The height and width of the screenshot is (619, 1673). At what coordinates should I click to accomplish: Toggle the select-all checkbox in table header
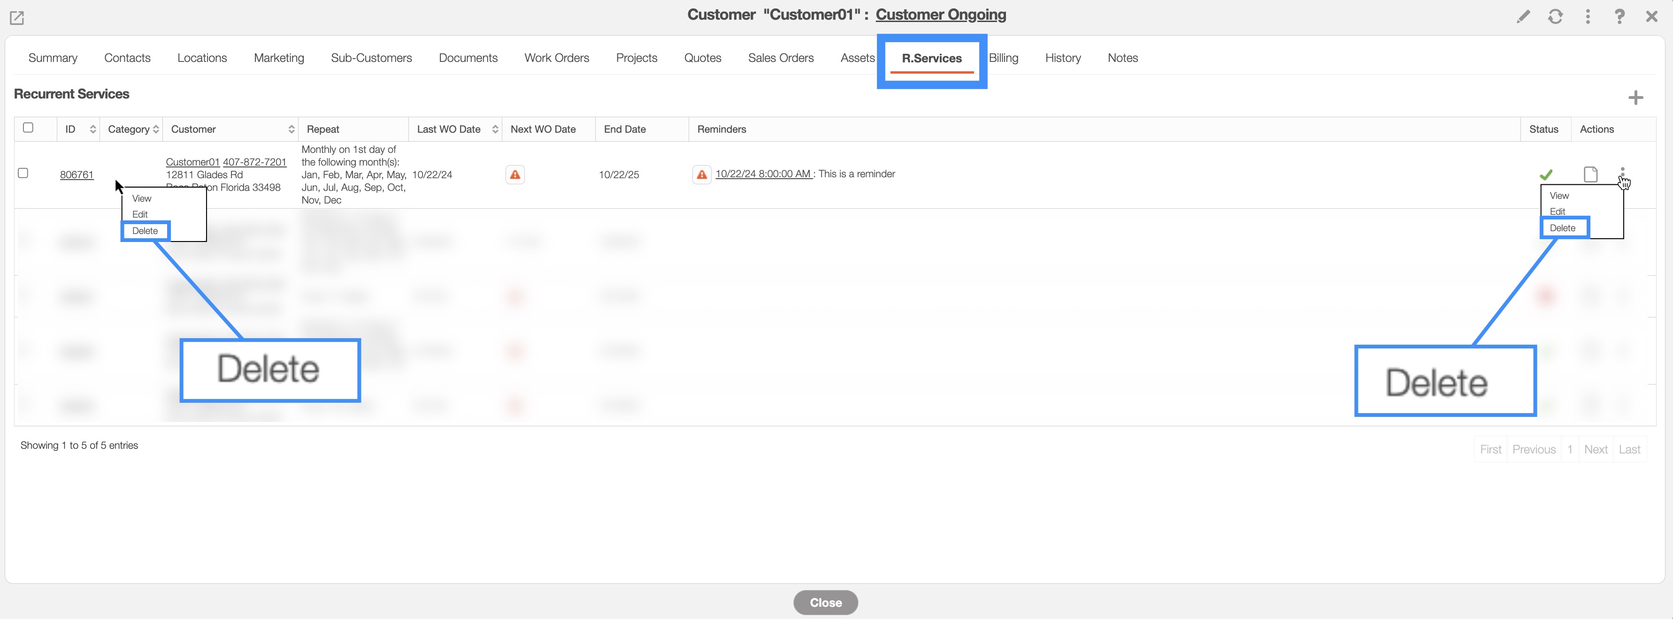coord(28,128)
